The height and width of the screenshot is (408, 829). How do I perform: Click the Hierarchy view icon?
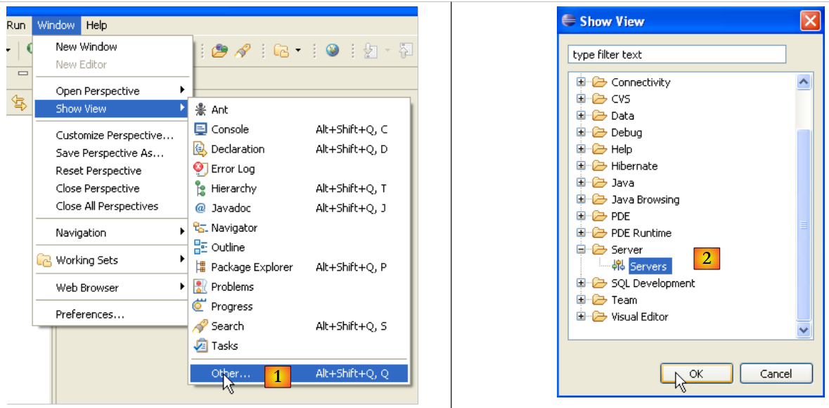200,189
